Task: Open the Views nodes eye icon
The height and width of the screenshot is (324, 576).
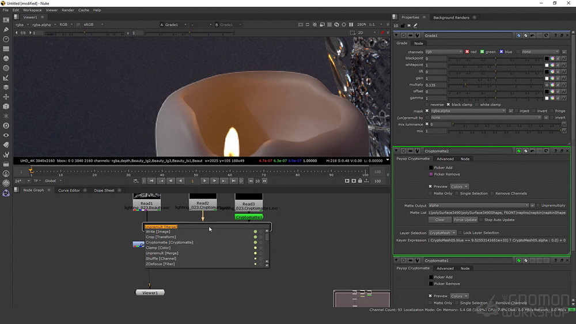Action: pos(6,135)
